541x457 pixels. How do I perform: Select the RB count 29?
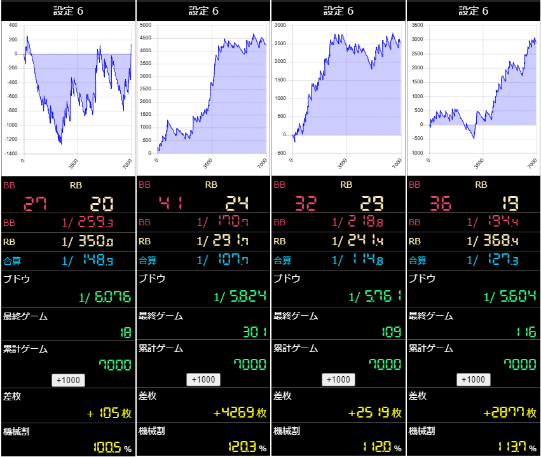[372, 203]
